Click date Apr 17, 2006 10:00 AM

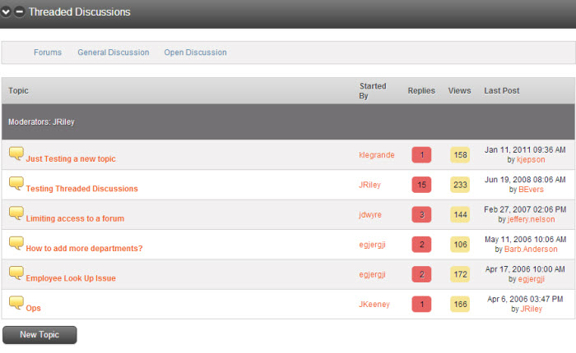[x=525, y=269]
